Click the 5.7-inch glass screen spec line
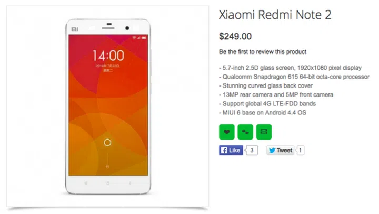The width and height of the screenshot is (379, 214). [290, 68]
